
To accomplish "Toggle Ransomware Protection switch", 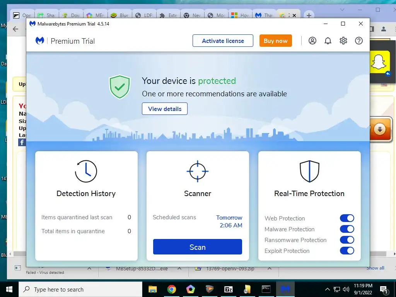I will (x=347, y=240).
